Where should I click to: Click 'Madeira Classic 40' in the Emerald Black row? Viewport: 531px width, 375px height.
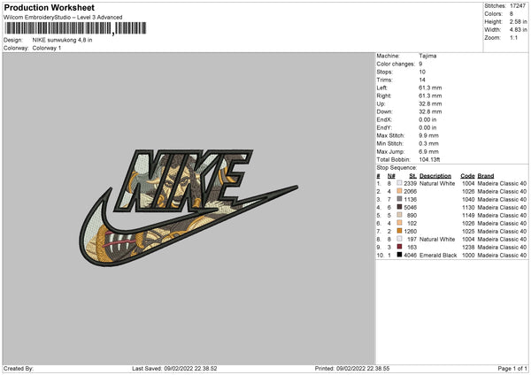[502, 256]
